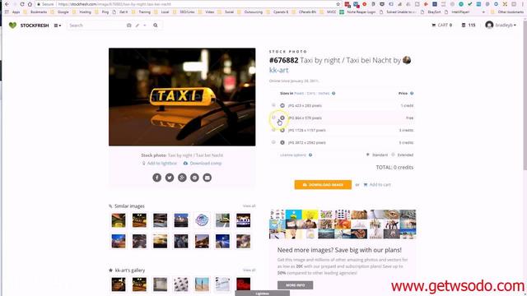Click the Price help question icon
Image resolution: width=527 pixels, height=296 pixels.
[x=412, y=93]
